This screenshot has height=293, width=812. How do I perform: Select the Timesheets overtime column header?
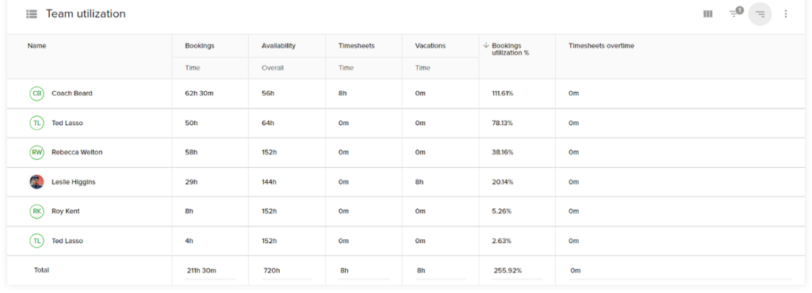pos(601,45)
